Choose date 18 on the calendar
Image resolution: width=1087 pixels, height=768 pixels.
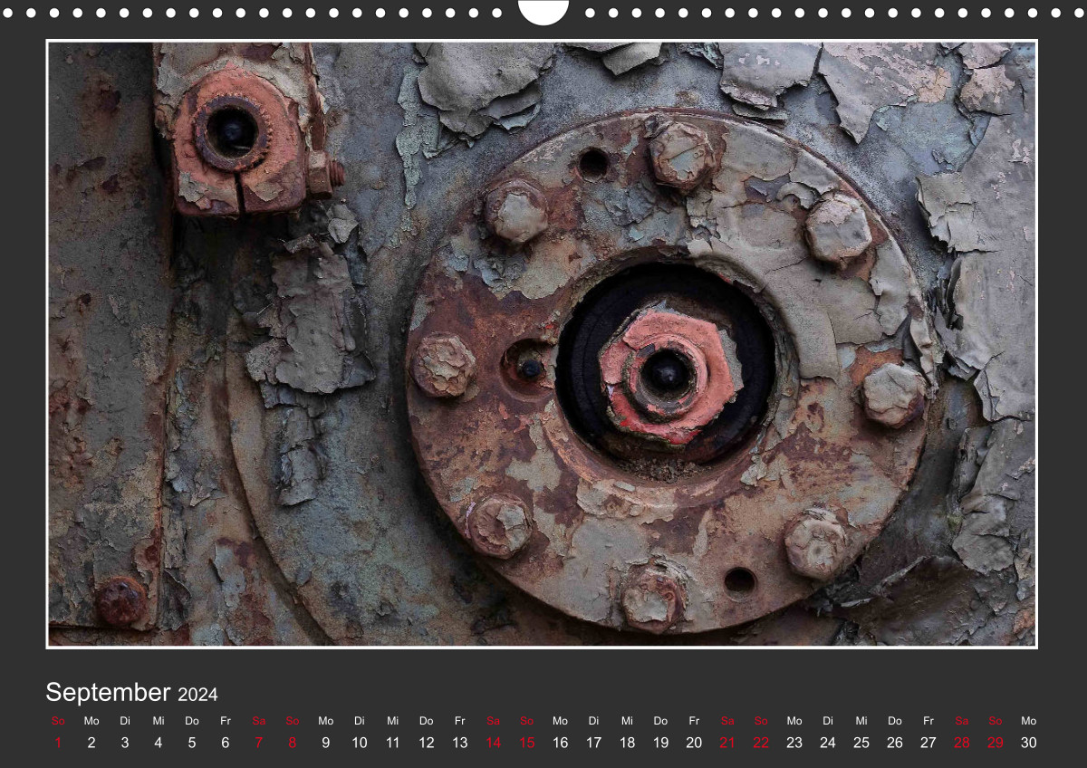tap(628, 743)
